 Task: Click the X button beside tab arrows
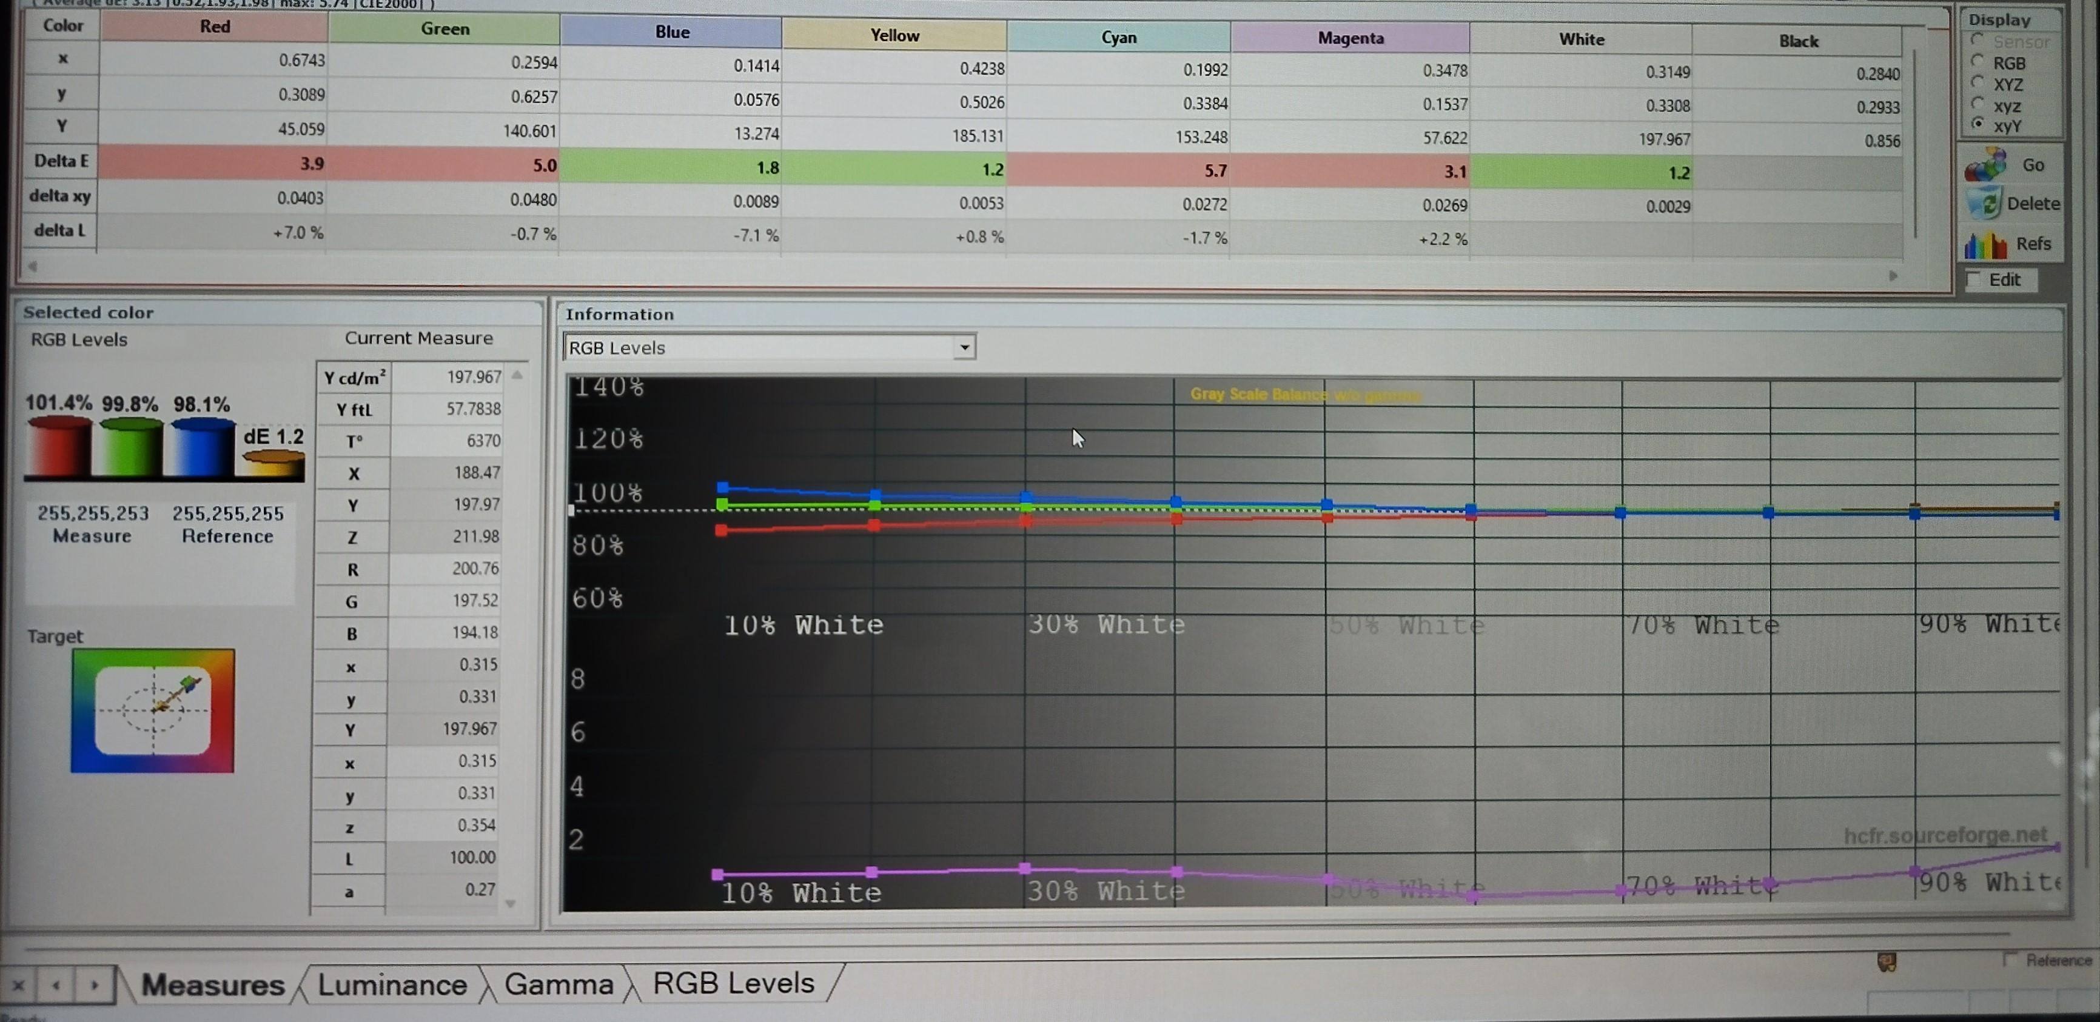(19, 985)
